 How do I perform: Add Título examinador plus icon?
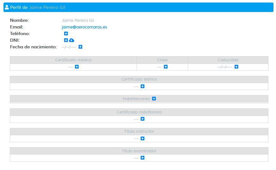pyautogui.click(x=143, y=158)
